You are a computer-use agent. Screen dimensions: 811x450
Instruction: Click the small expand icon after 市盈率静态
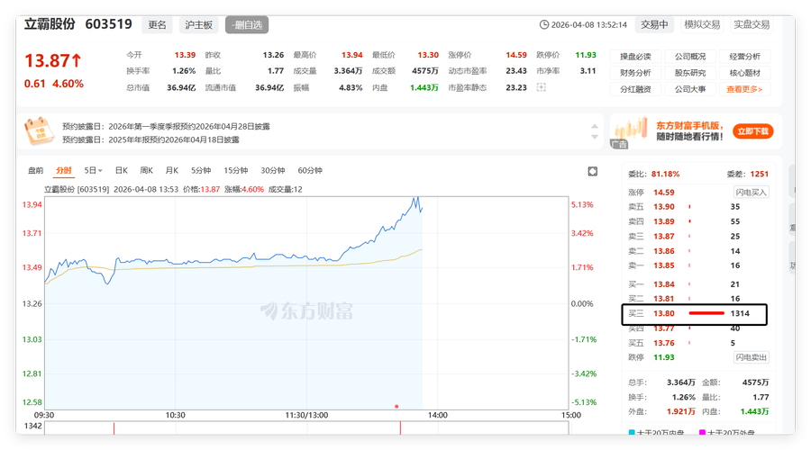541,87
